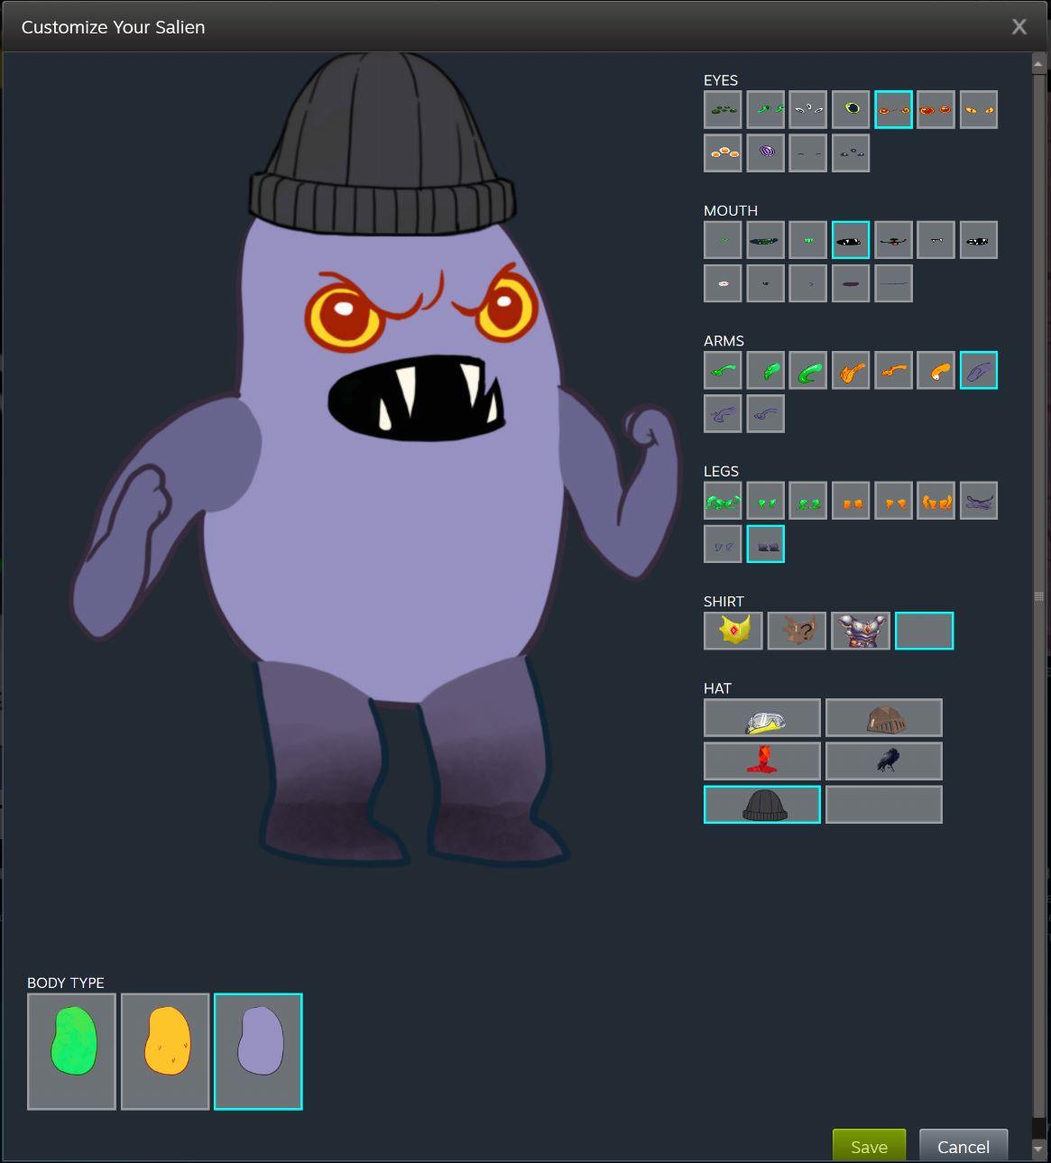This screenshot has height=1163, width=1051.
Task: Select the orange body type
Action: click(165, 1052)
